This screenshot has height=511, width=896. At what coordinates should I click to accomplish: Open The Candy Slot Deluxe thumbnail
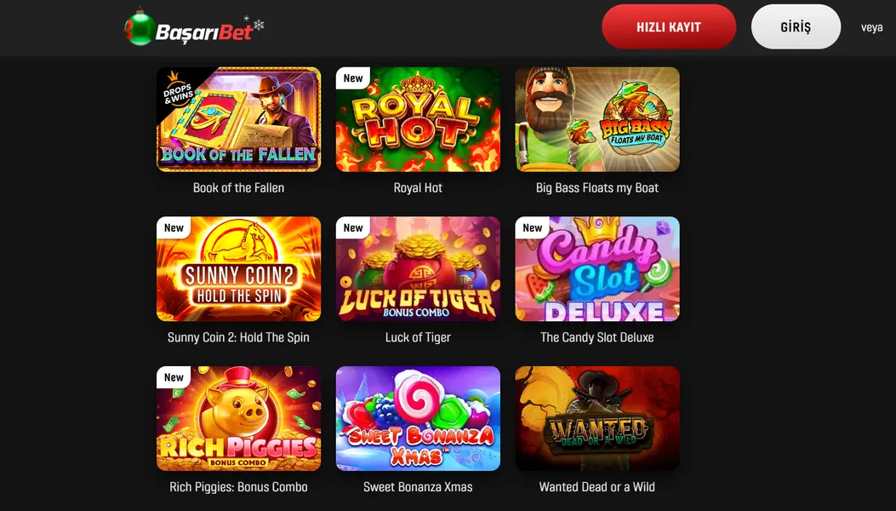(597, 269)
